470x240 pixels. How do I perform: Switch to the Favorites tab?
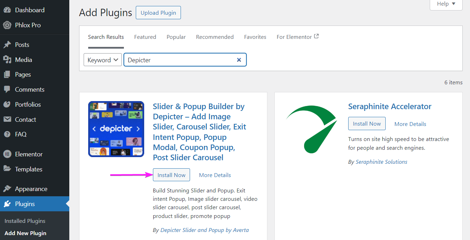tap(255, 37)
